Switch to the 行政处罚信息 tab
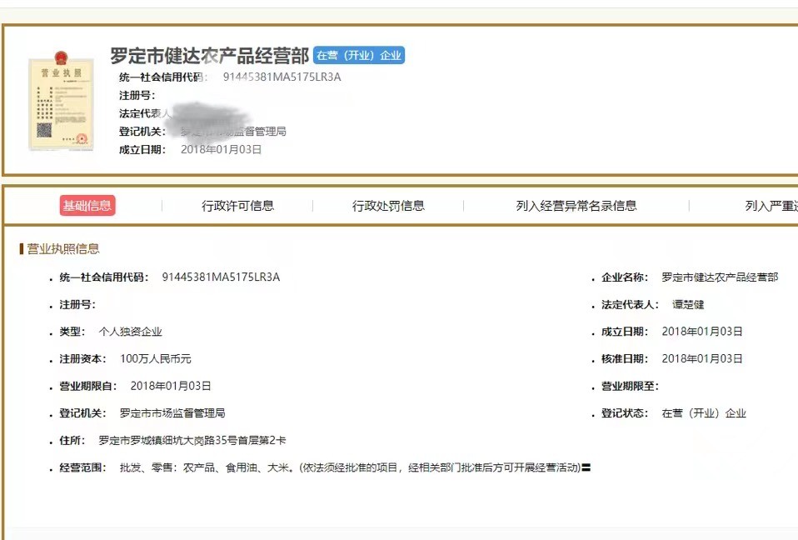The image size is (798, 540). tap(388, 206)
